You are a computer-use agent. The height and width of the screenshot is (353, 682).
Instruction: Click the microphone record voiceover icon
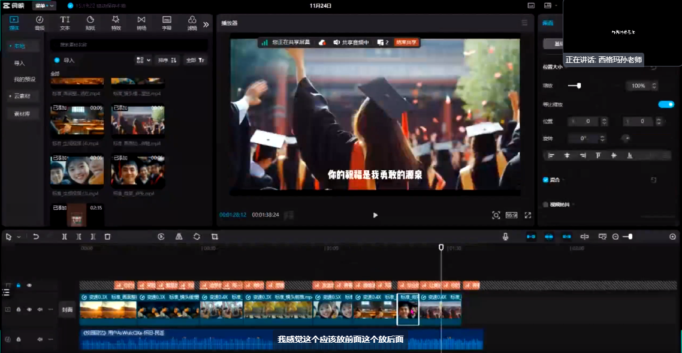click(x=506, y=237)
